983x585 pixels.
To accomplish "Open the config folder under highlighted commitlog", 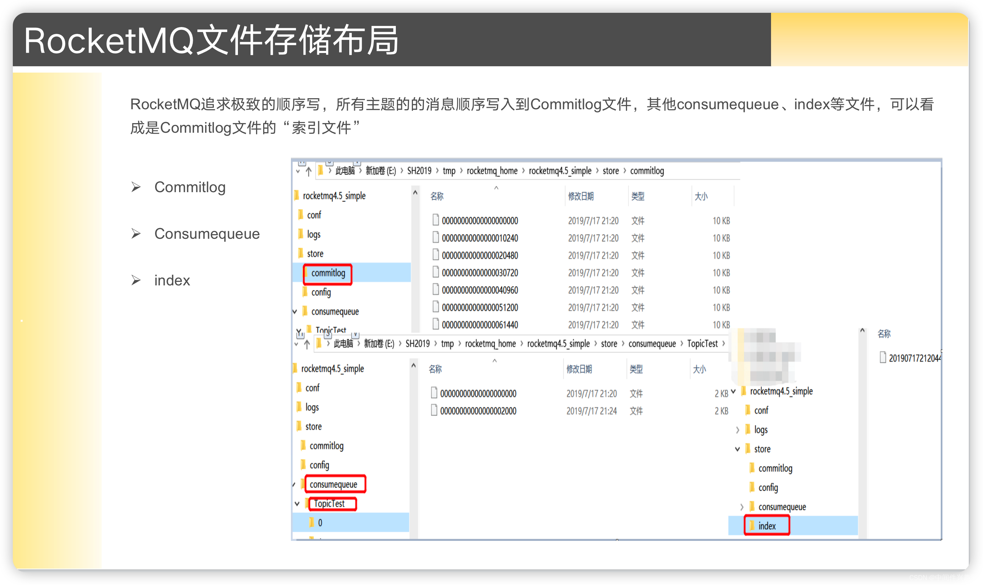I will (x=321, y=292).
